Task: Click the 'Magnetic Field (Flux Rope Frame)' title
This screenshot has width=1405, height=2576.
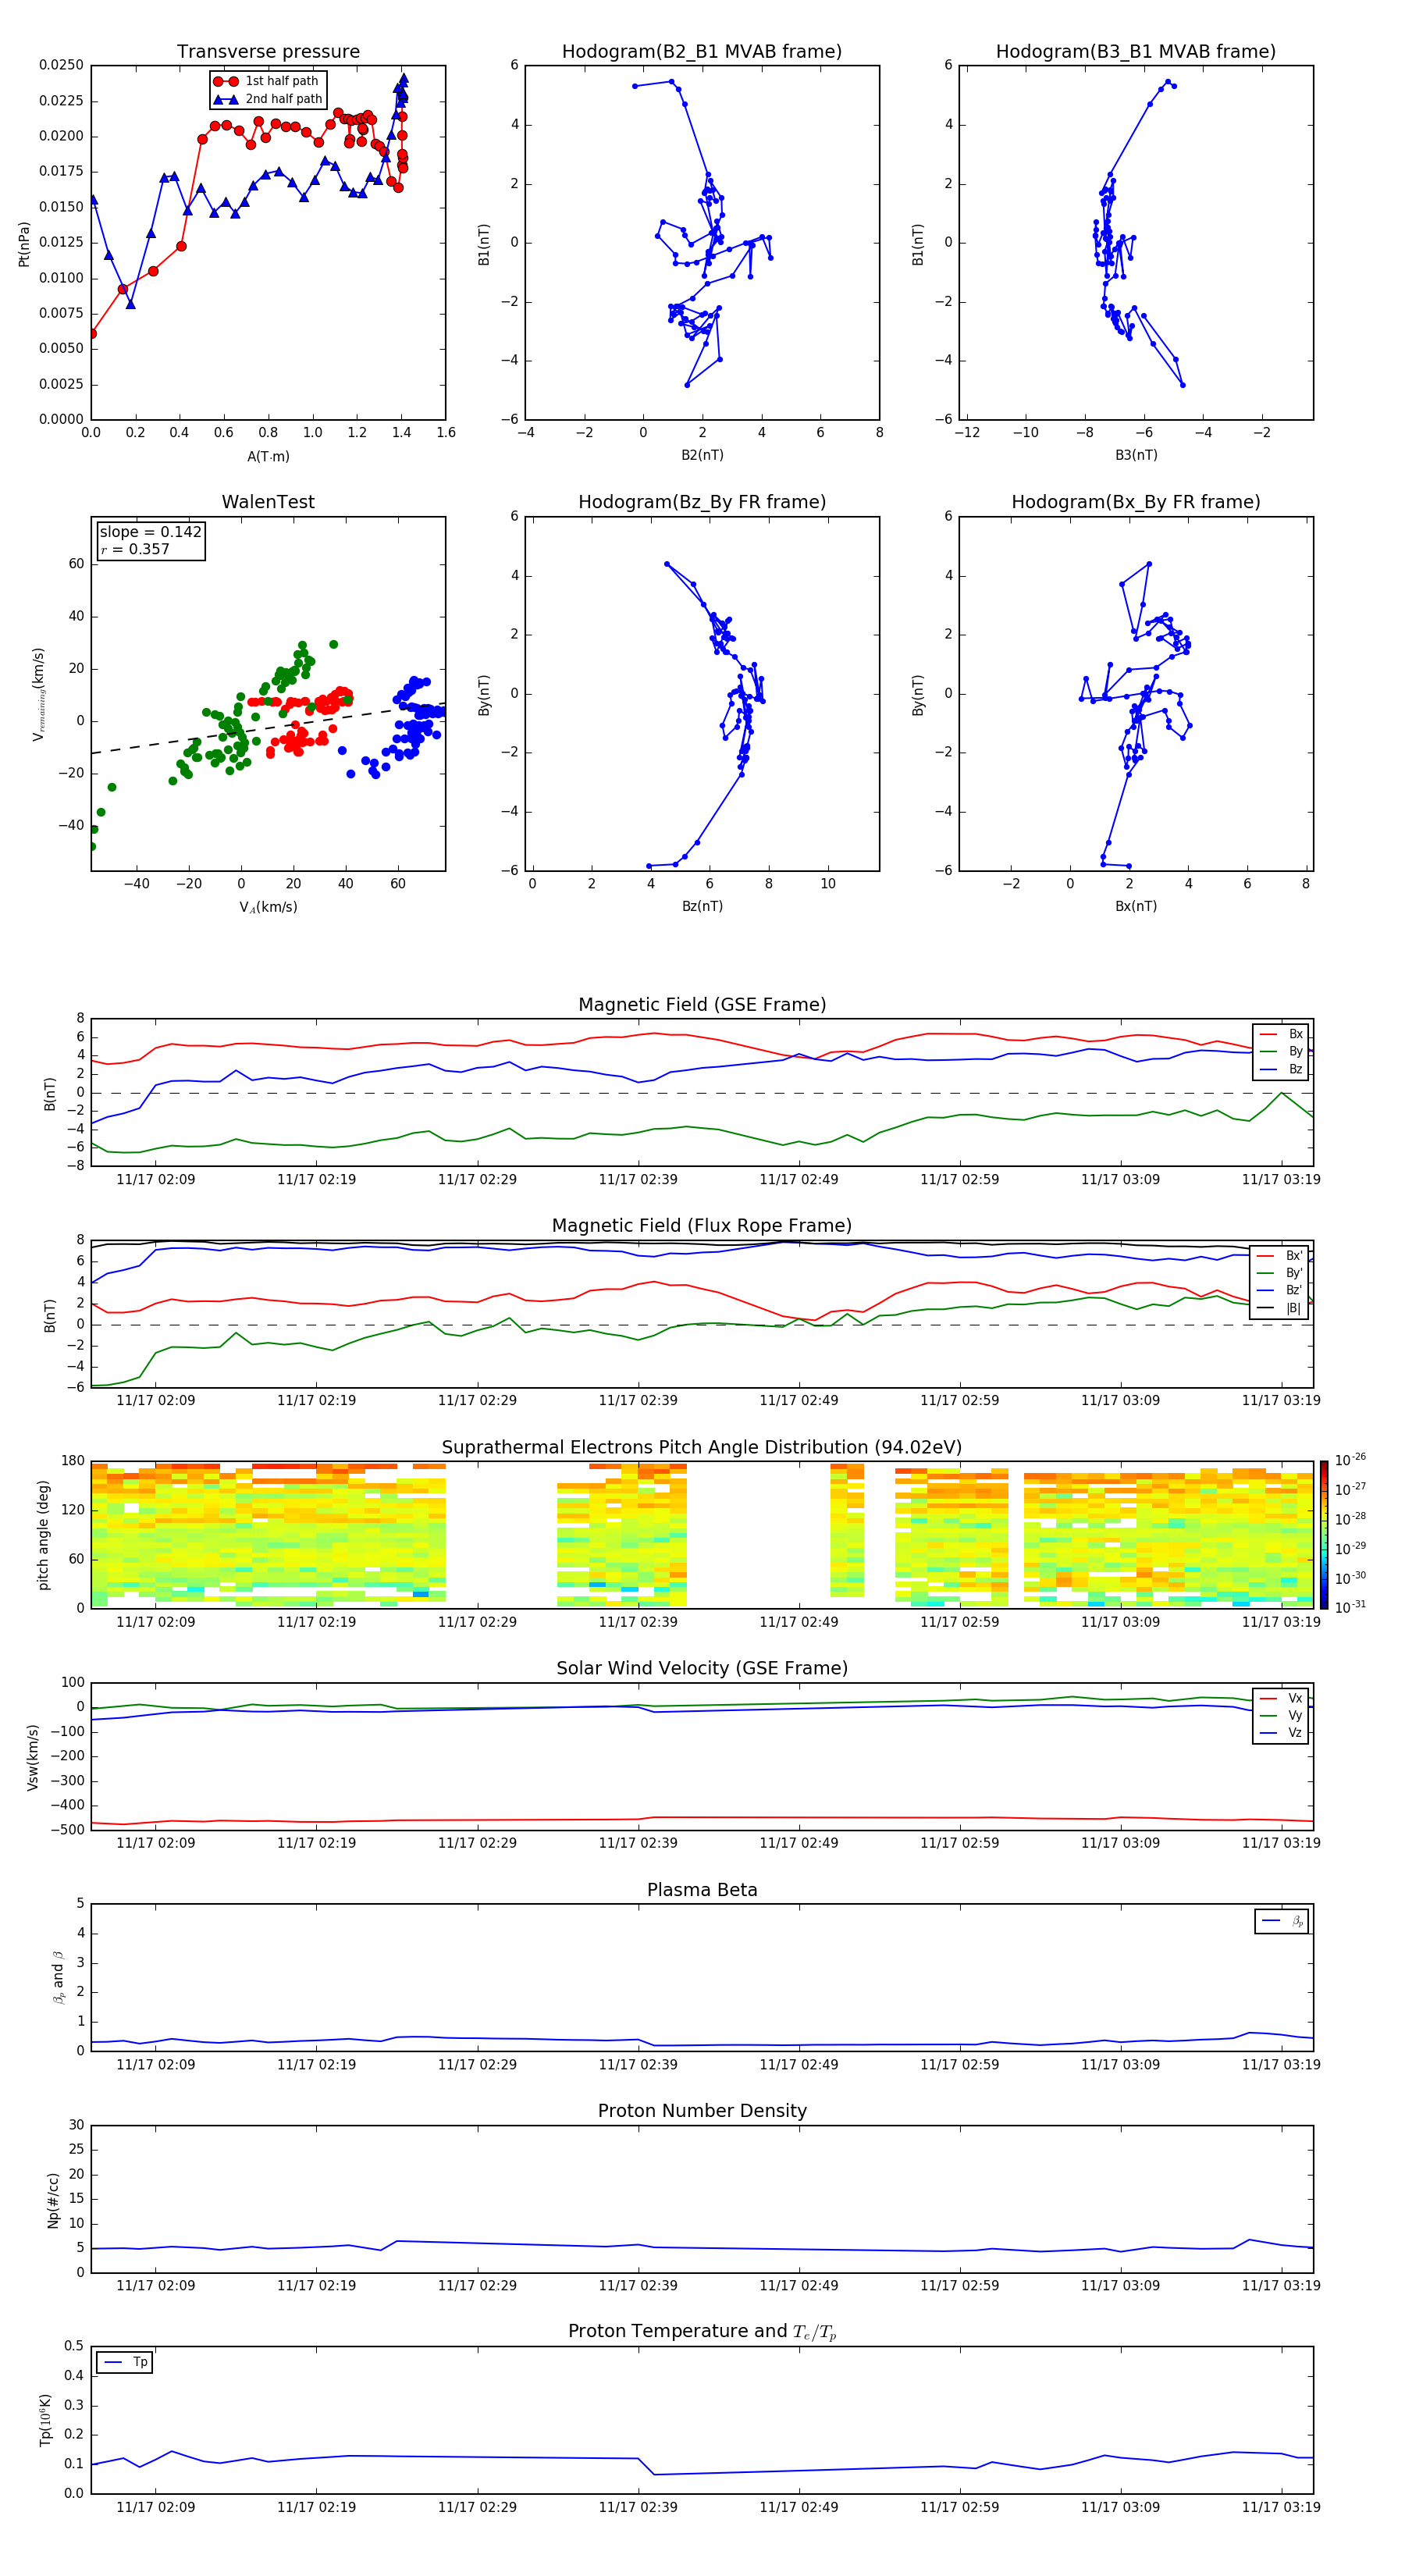Action: point(702,1226)
